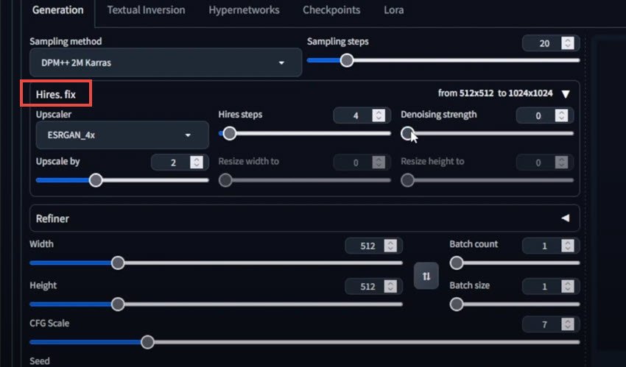Click the Batch count spinner arrows

tap(567, 246)
